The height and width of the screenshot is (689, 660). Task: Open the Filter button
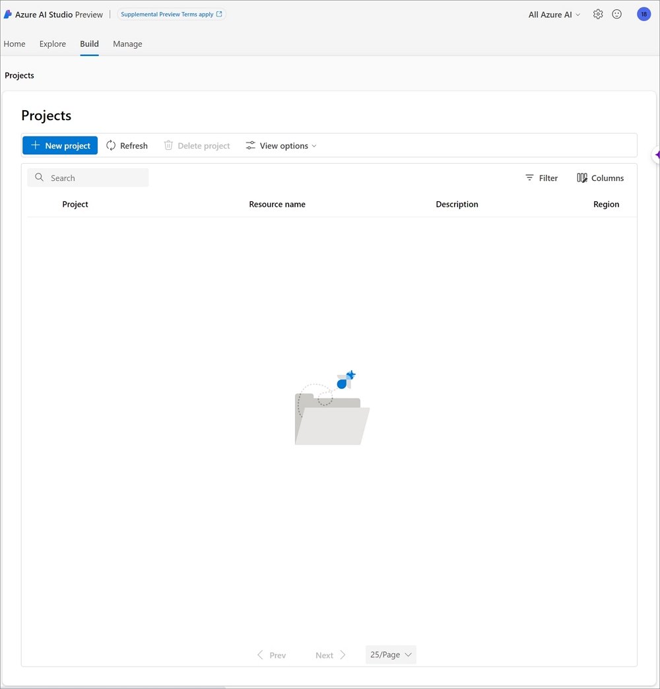tap(541, 178)
